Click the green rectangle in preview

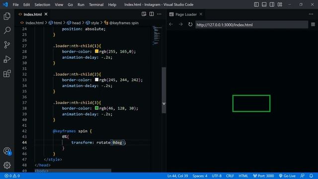[251, 103]
